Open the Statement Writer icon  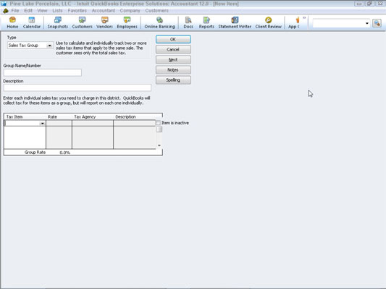(x=235, y=22)
